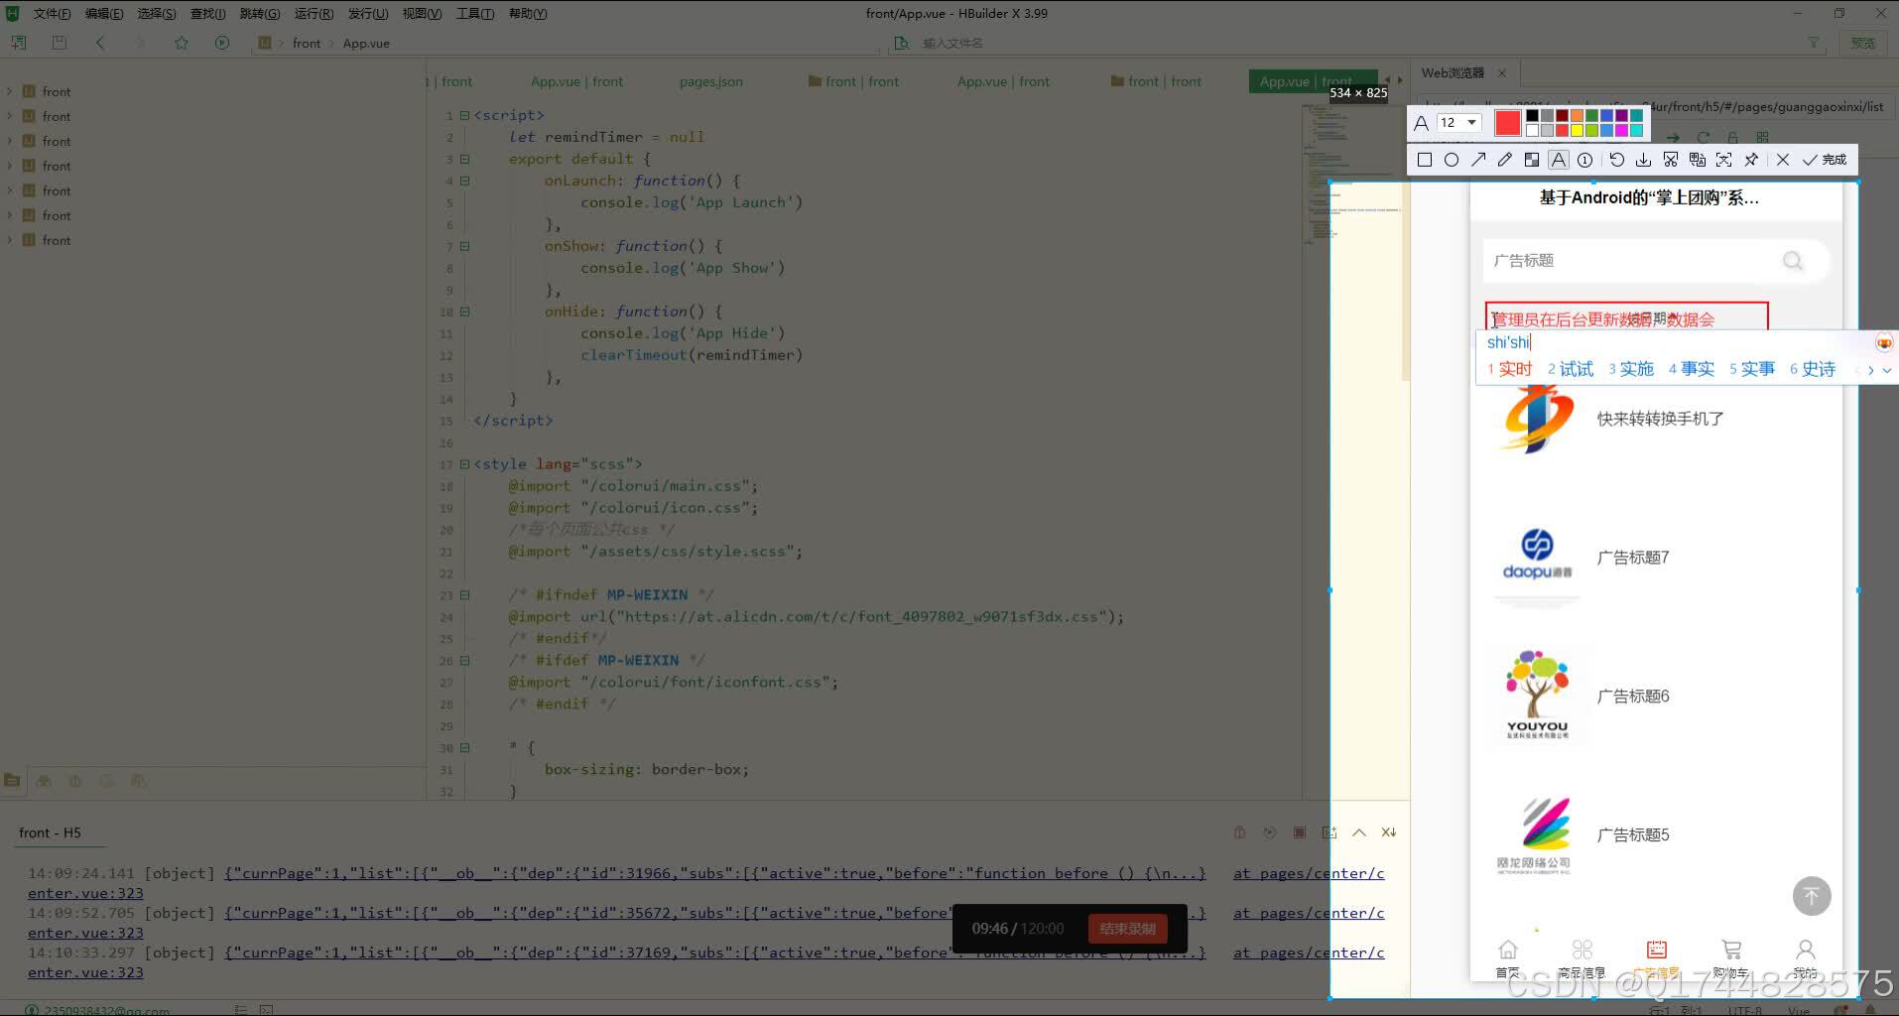The width and height of the screenshot is (1899, 1016).
Task: Select candidate 1 实时 in IME
Action: tap(1509, 369)
